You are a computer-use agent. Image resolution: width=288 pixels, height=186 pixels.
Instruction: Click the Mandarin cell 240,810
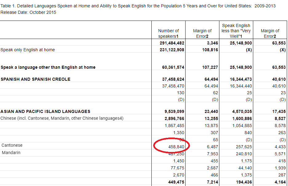(244, 154)
